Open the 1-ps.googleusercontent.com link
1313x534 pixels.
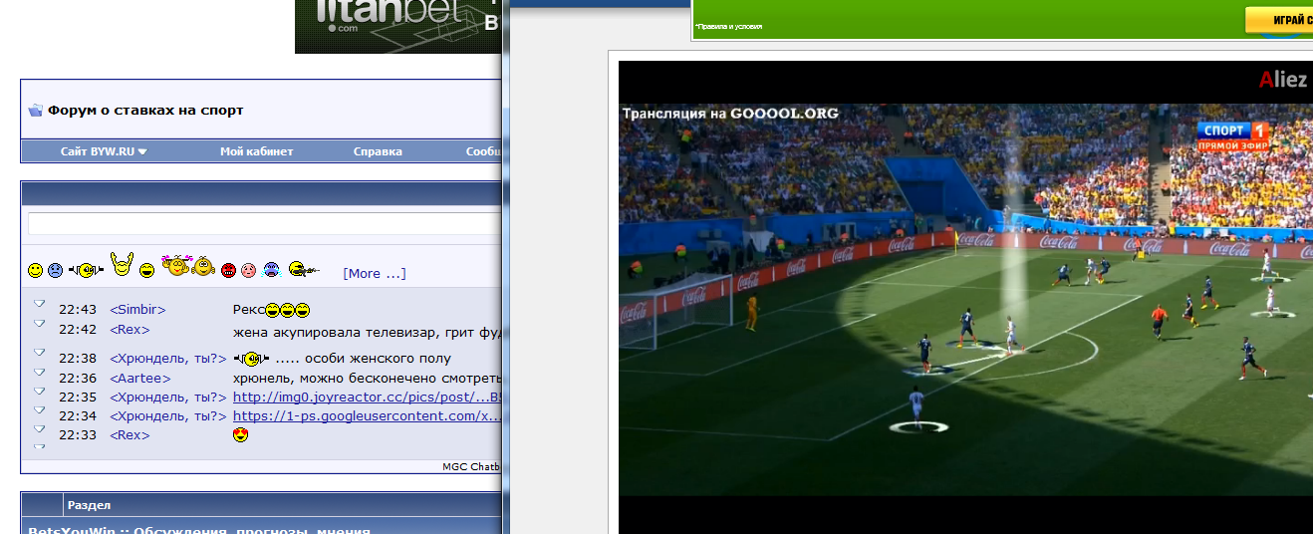367,416
